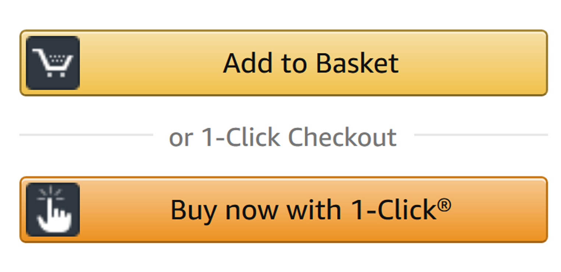Click the 'or 1-Click Checkout' divider text
The image size is (561, 272).
pyautogui.click(x=282, y=137)
